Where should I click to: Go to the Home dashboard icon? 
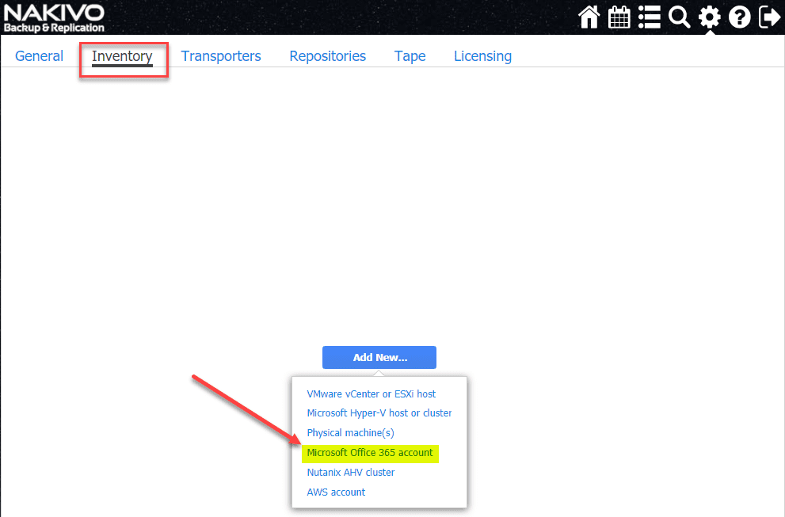(x=589, y=17)
